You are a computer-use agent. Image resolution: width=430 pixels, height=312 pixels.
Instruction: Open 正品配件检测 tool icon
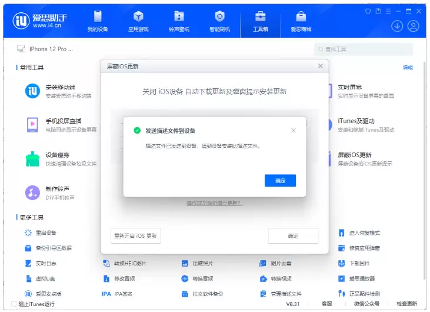click(341, 294)
